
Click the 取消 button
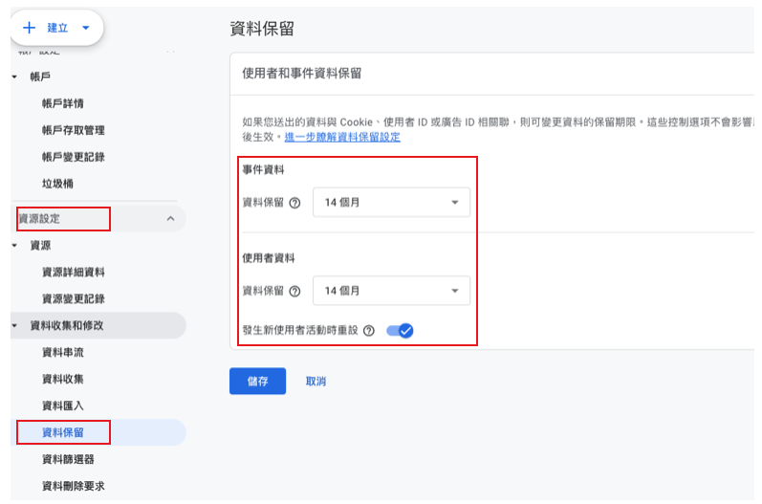tap(316, 381)
